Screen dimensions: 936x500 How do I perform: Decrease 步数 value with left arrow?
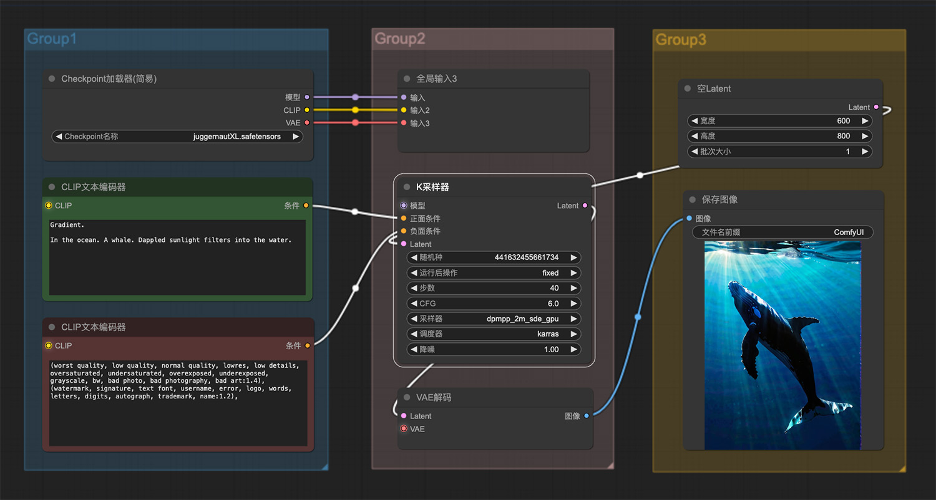point(414,288)
